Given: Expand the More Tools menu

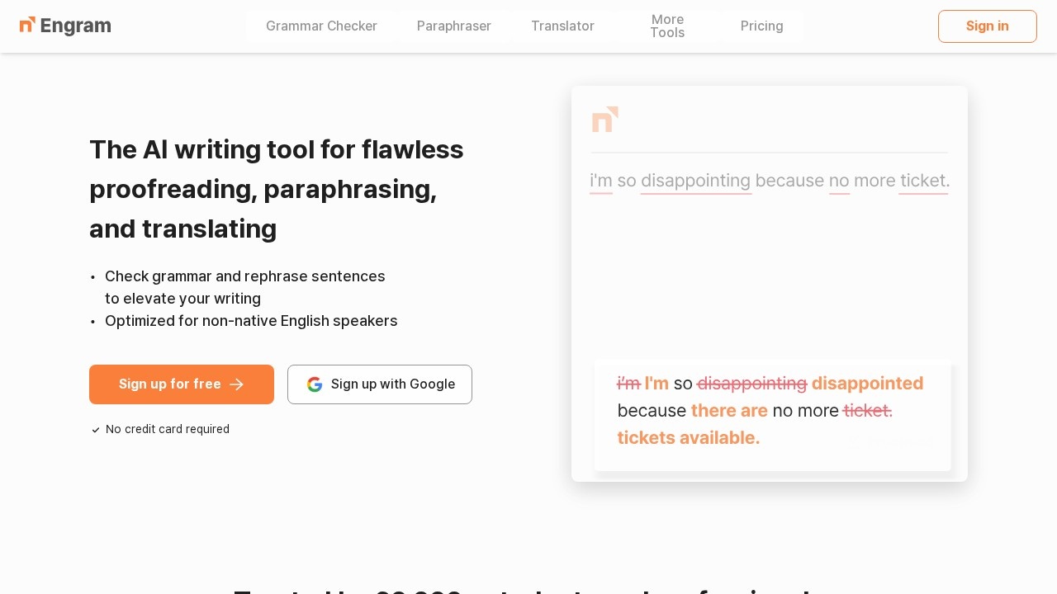Looking at the screenshot, I should [x=666, y=26].
